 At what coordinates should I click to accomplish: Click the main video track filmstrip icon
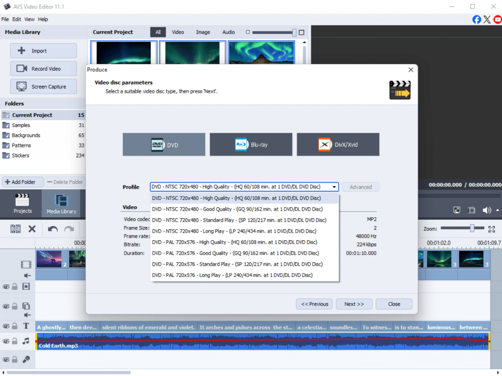26,264
